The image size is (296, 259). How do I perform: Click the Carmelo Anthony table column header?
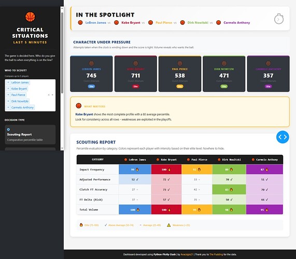[264, 160]
